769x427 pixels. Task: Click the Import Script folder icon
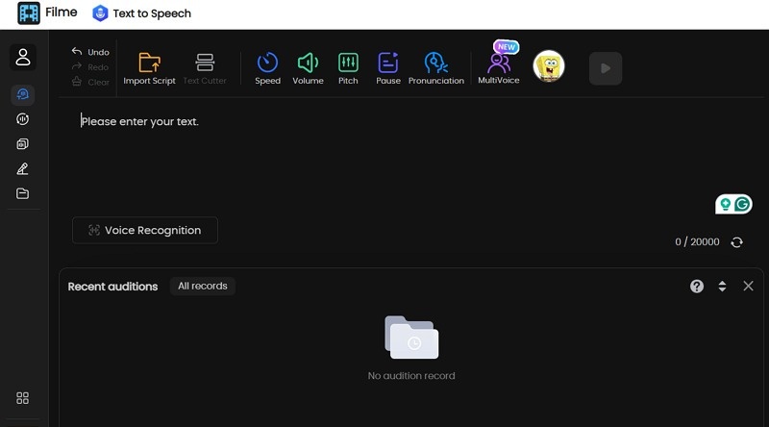[x=149, y=63]
